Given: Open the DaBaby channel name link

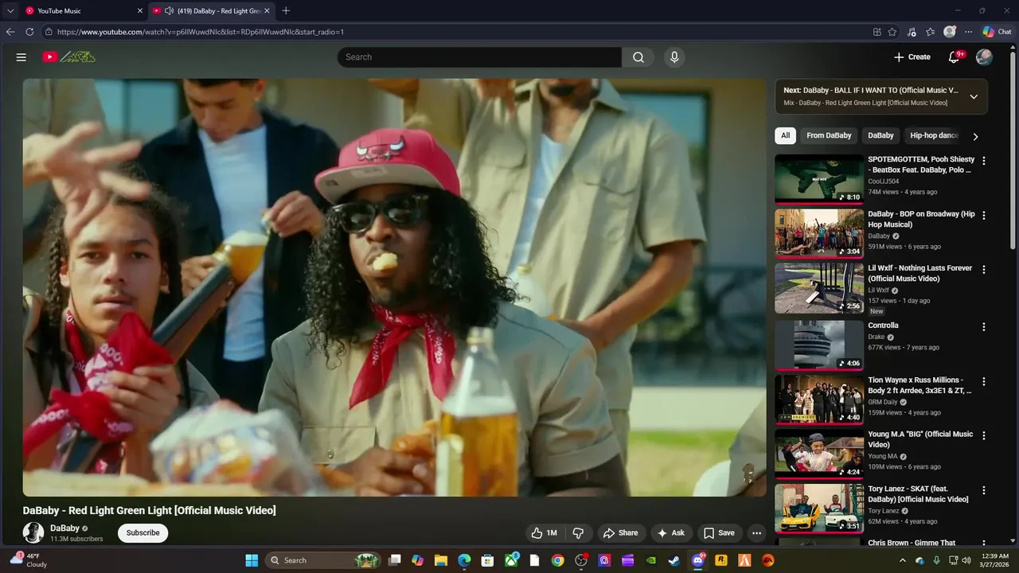Looking at the screenshot, I should (64, 528).
